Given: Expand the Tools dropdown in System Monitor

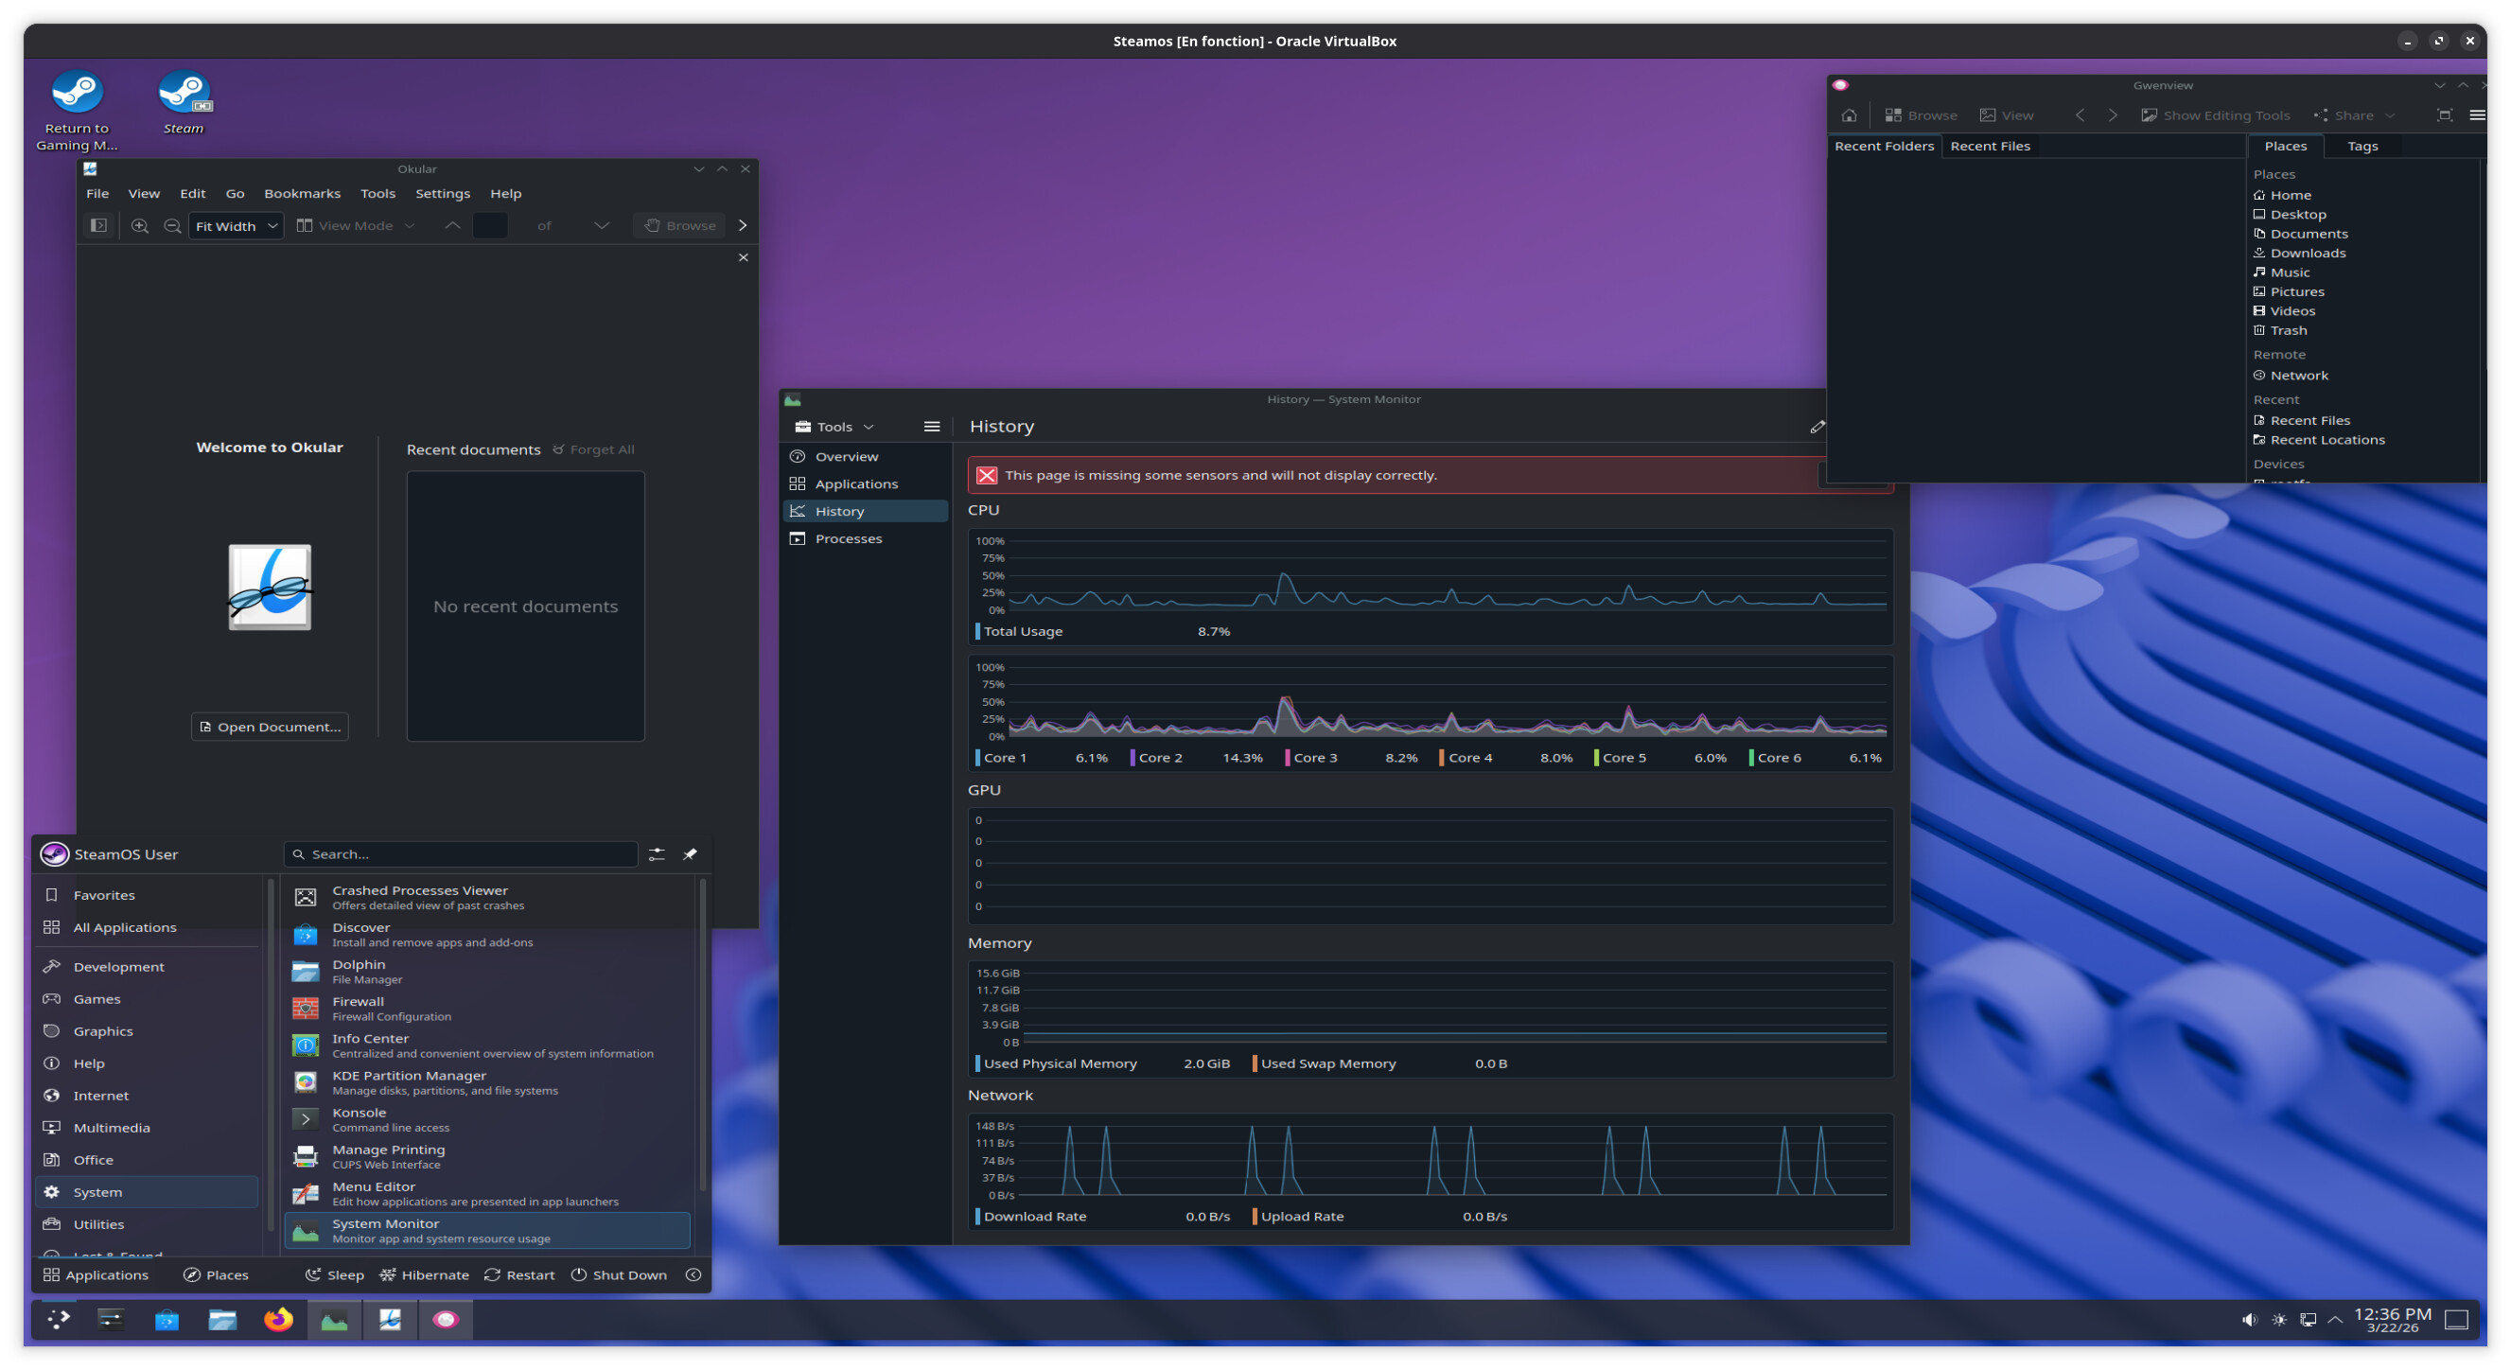Looking at the screenshot, I should click(x=835, y=427).
